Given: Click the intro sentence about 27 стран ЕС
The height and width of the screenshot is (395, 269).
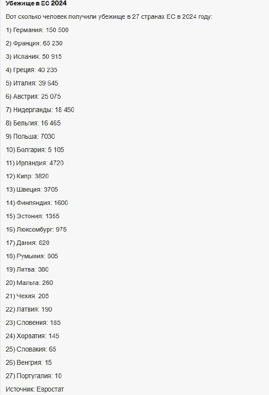Looking at the screenshot, I should pos(109,17).
